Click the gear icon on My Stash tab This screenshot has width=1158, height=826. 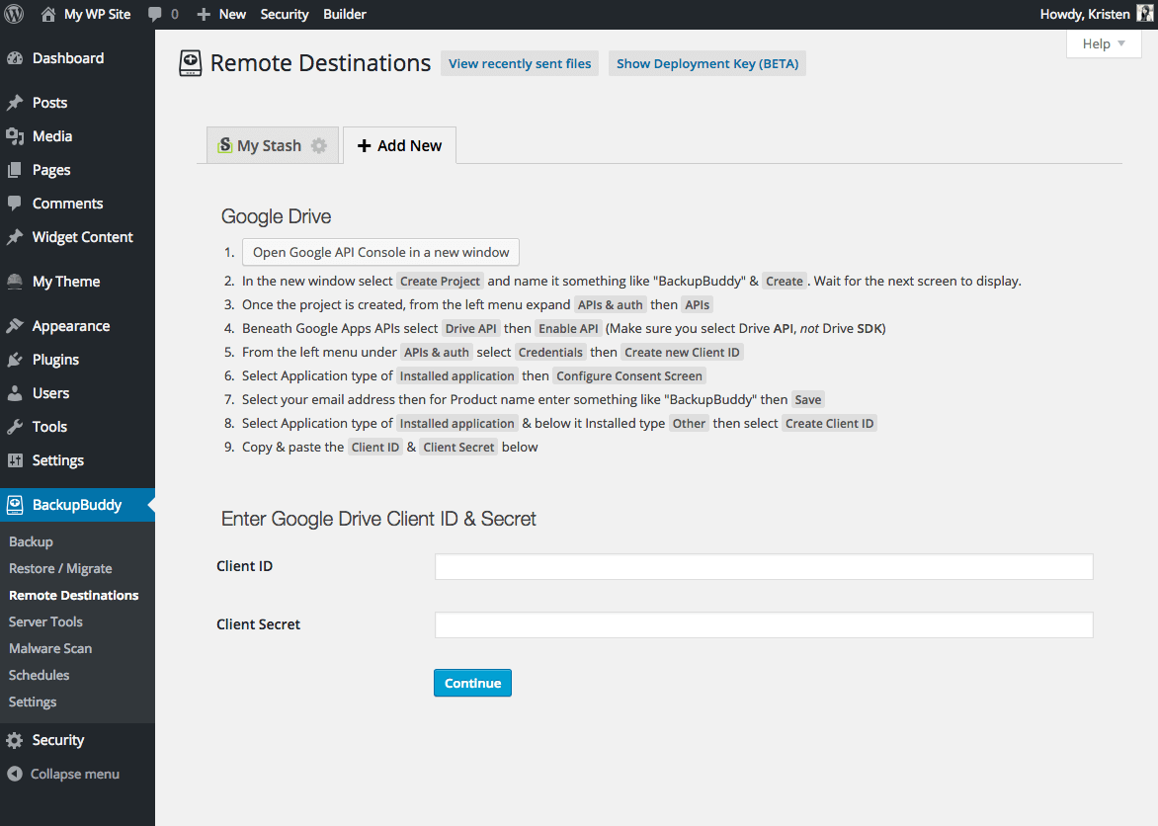pyautogui.click(x=319, y=145)
